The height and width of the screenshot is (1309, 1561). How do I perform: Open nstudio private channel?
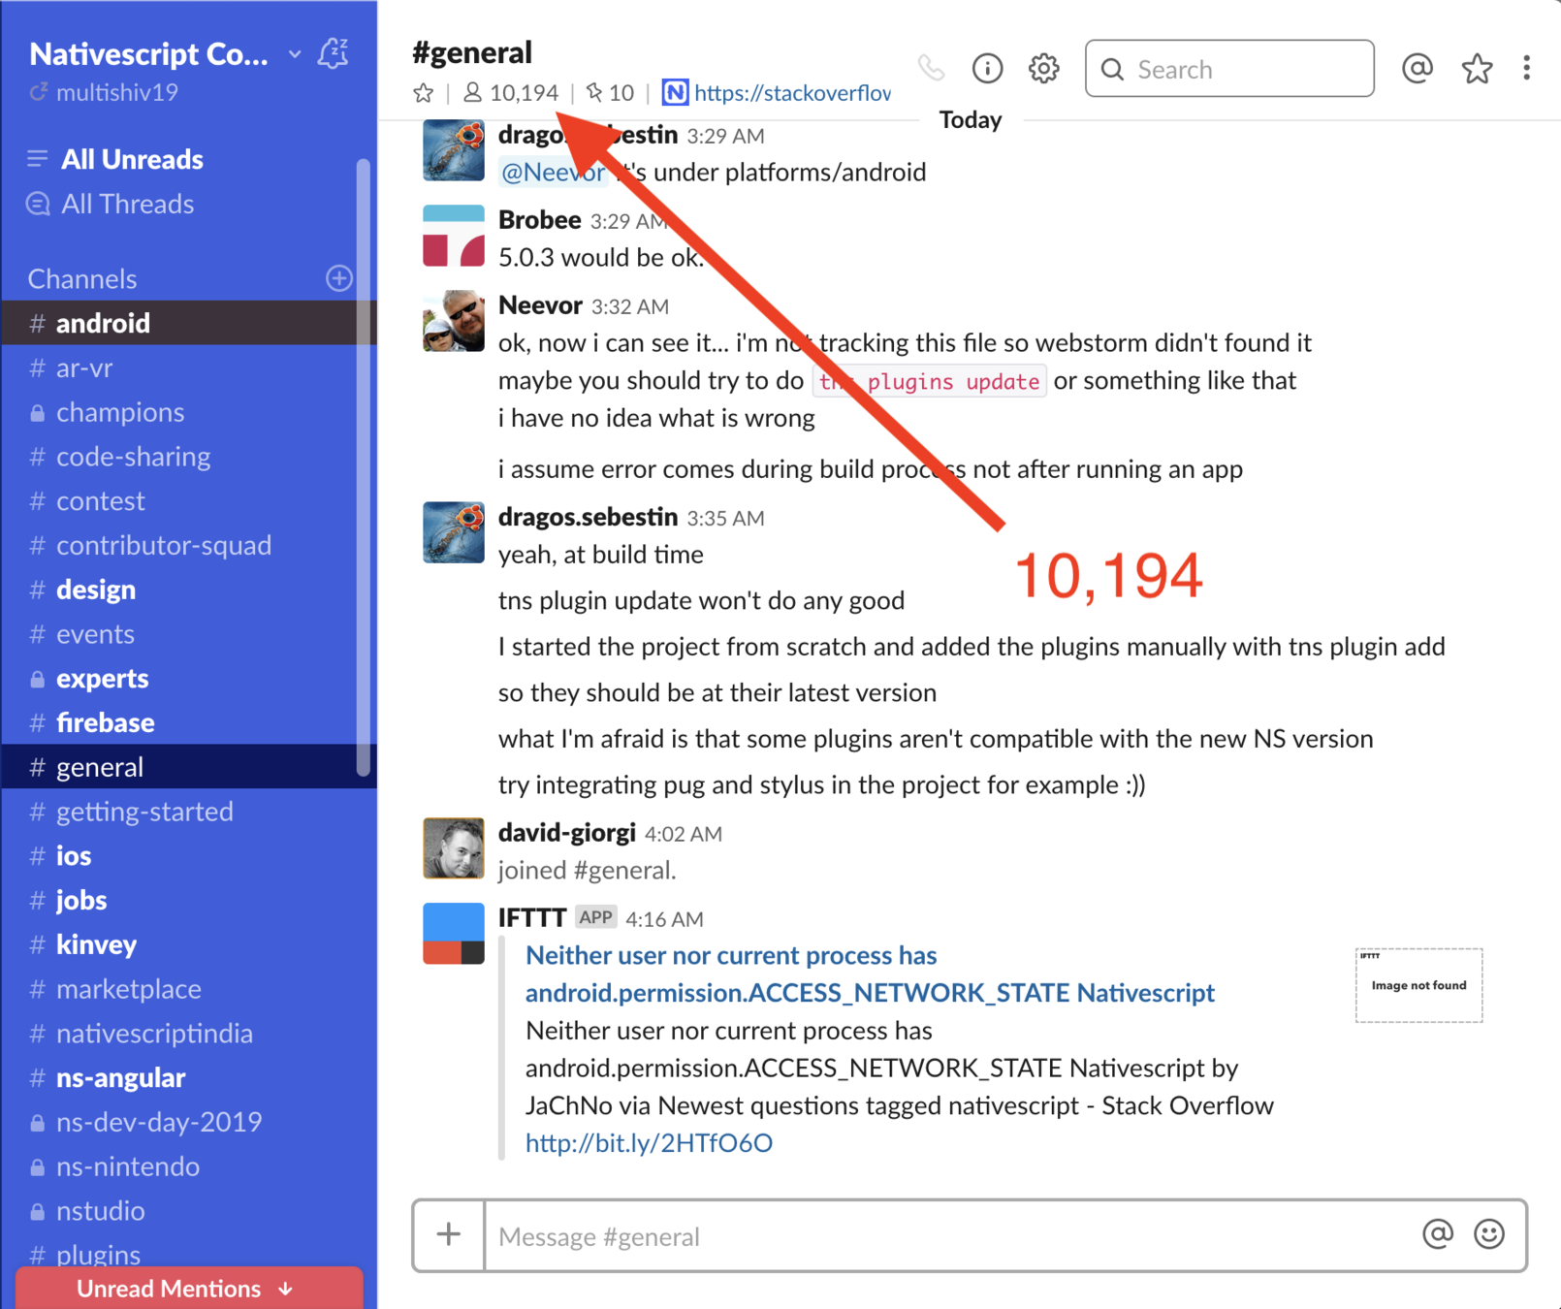click(x=187, y=1211)
